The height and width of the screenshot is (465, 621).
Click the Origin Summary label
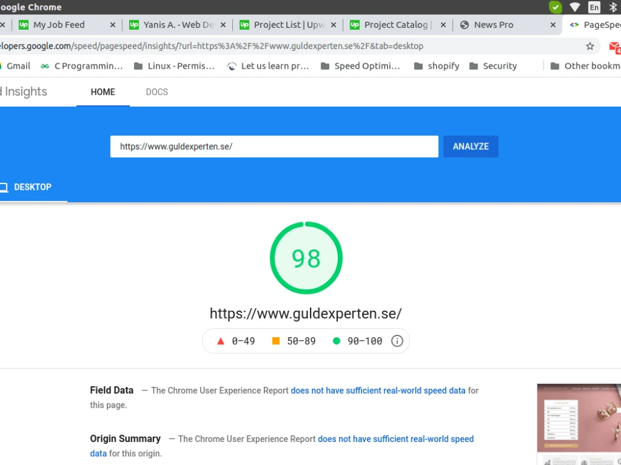coord(125,439)
